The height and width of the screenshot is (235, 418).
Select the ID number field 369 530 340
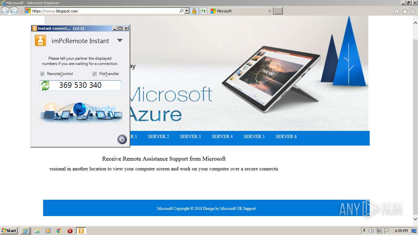point(80,86)
